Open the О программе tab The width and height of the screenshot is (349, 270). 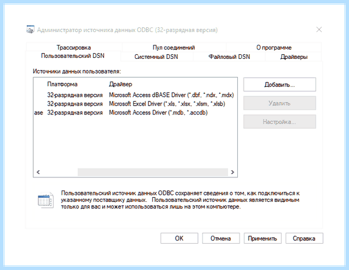274,47
